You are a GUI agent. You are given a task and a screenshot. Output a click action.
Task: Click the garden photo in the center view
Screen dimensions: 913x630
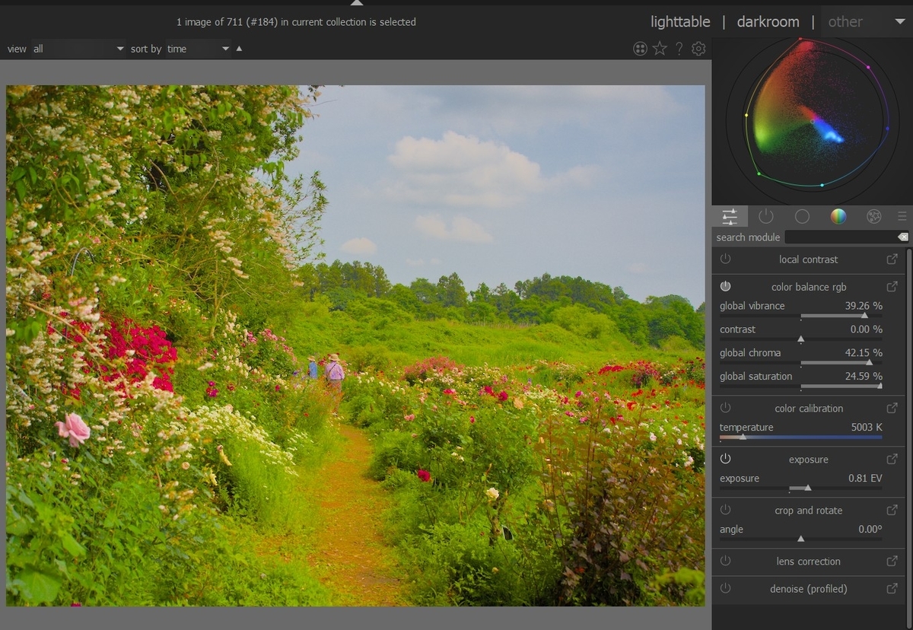[x=355, y=345]
